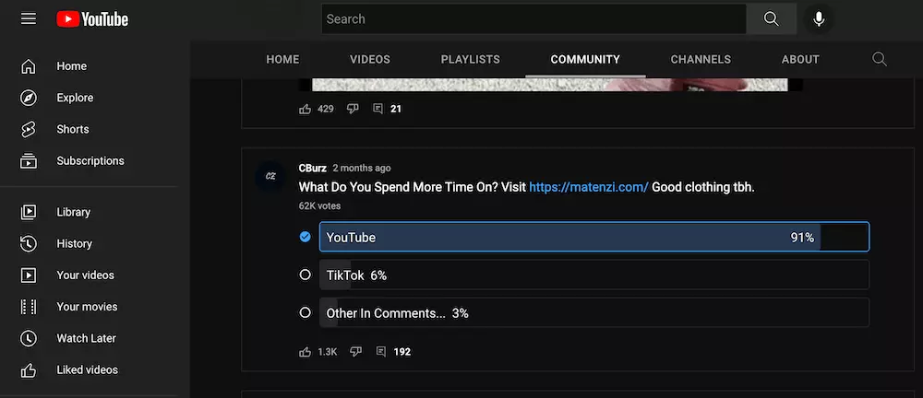923x398 pixels.
Task: Select the YouTube poll option
Action: click(593, 237)
